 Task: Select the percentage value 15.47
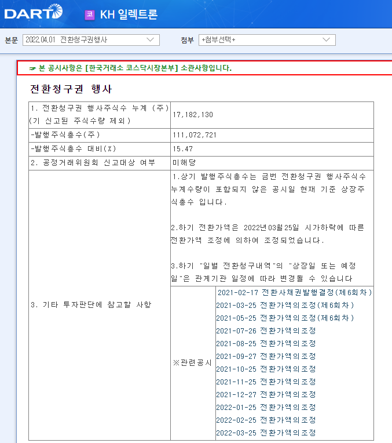[x=183, y=149]
